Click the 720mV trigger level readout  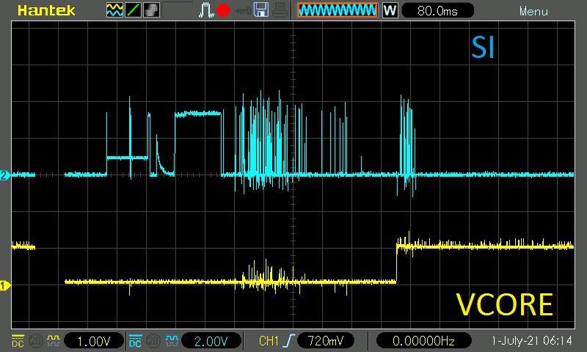coord(326,341)
